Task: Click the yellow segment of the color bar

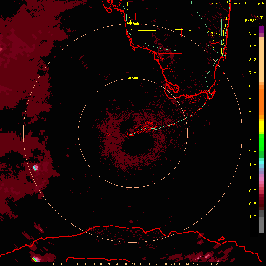Action: coord(261,126)
